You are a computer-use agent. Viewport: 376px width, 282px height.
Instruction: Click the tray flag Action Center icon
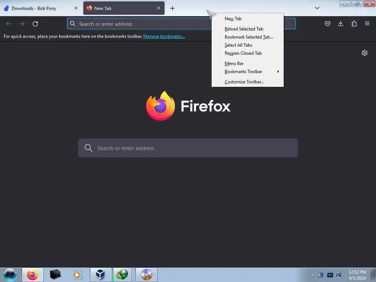tap(321, 275)
